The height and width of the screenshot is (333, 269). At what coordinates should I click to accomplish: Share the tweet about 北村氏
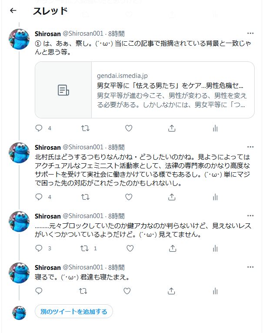172,197
